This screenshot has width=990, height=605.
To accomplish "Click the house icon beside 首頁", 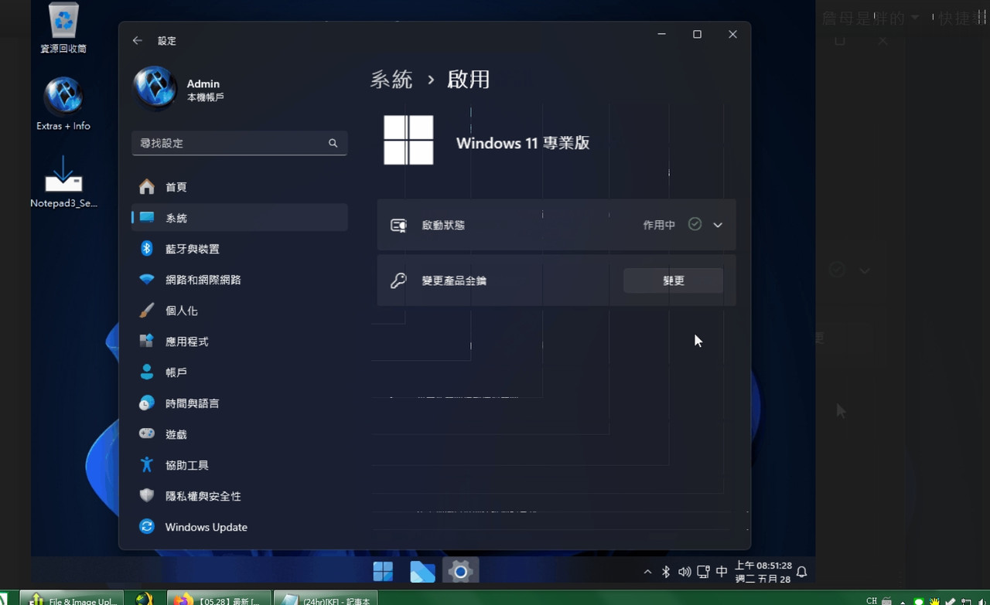I will (x=146, y=186).
